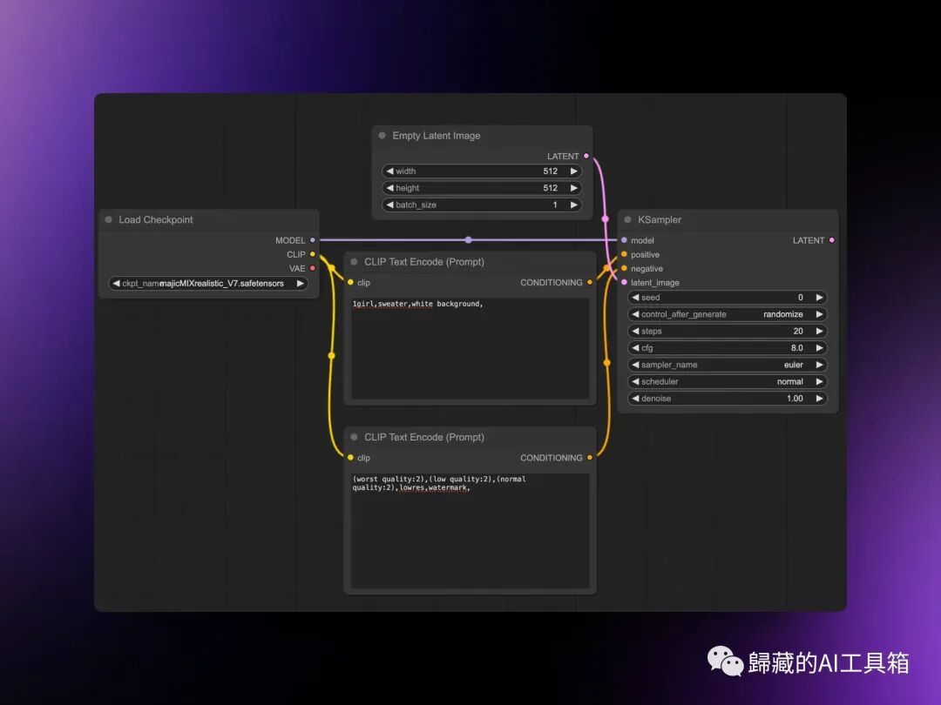Click the CLIP output port on Load Checkpoint
Image resolution: width=941 pixels, height=705 pixels.
312,254
